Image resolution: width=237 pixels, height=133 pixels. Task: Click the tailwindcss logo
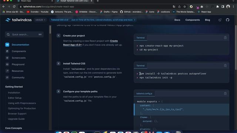19,20
